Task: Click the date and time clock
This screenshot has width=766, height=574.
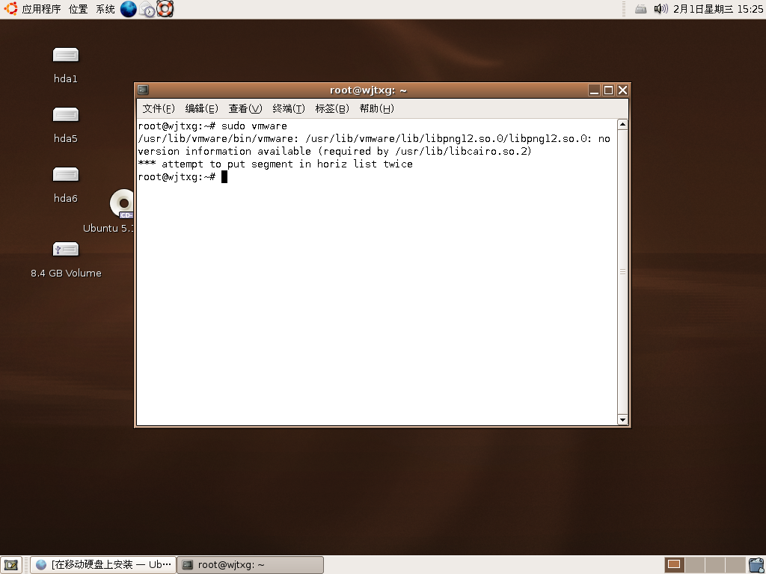Action: [717, 9]
